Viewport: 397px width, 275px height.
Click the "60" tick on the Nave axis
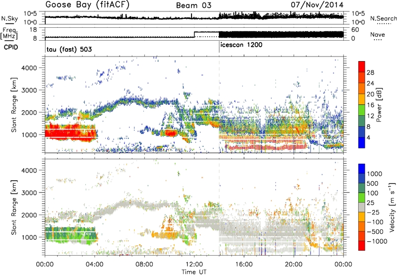click(x=355, y=30)
